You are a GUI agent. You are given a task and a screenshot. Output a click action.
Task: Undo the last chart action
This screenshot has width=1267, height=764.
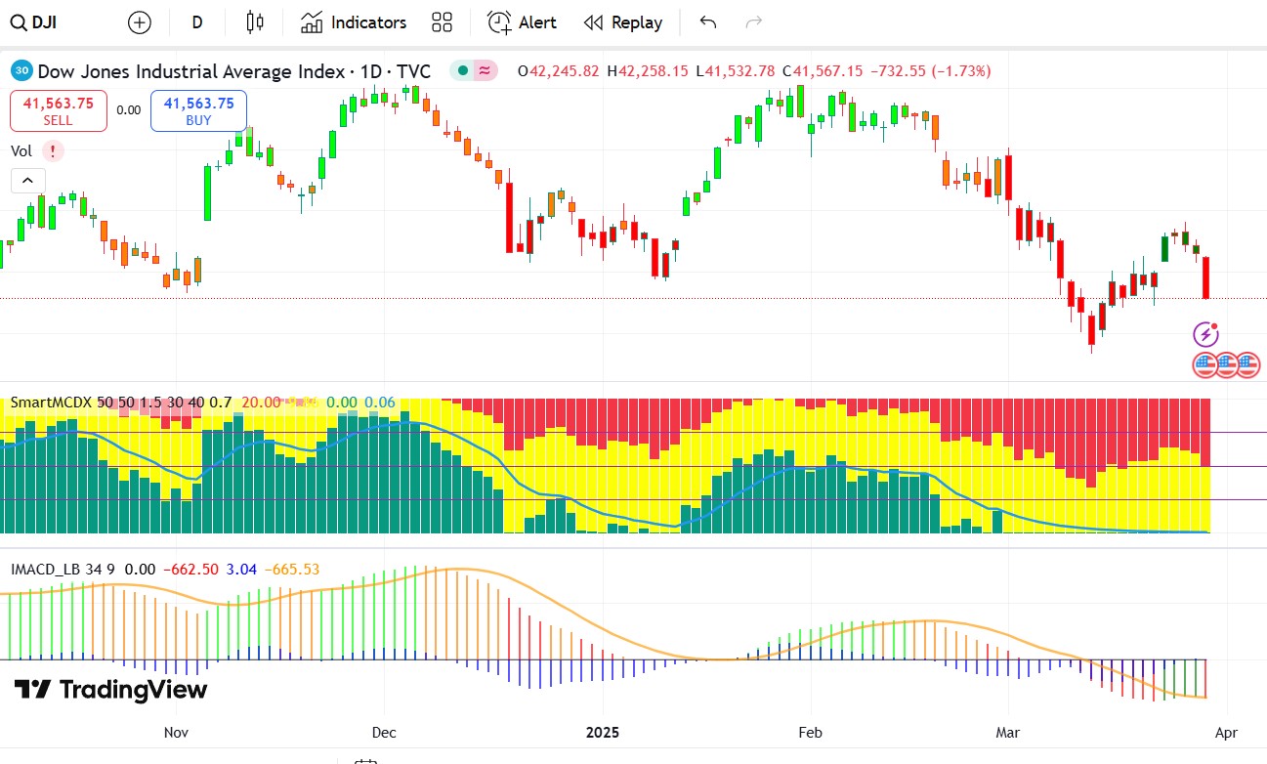point(708,22)
